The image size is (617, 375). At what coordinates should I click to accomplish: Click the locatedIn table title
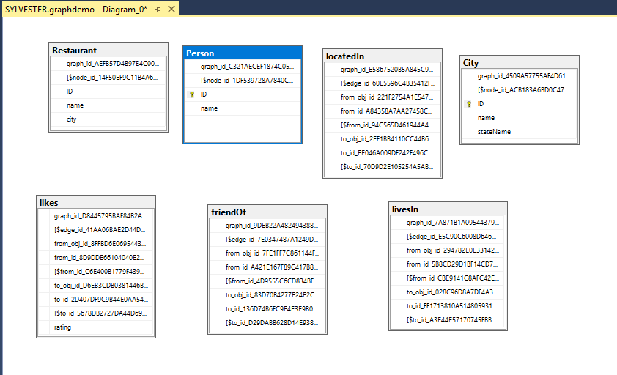tap(382, 56)
